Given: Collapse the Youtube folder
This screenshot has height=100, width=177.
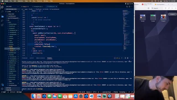Looking at the screenshot, I should 11,55.
